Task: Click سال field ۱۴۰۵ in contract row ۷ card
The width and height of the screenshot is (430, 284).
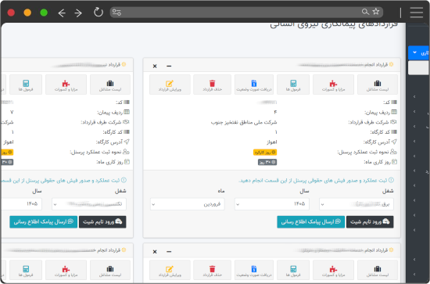Action: (x=21, y=204)
